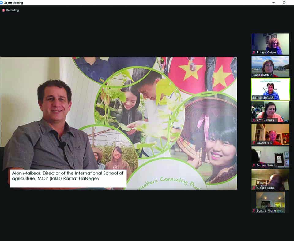This screenshot has width=294, height=241.
Task: Click the muted mic icon on Scott's iPhone
Action: (x=254, y=210)
